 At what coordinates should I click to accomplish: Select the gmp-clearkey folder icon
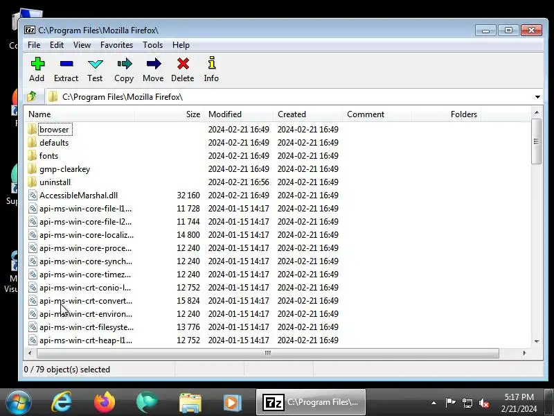pos(32,168)
